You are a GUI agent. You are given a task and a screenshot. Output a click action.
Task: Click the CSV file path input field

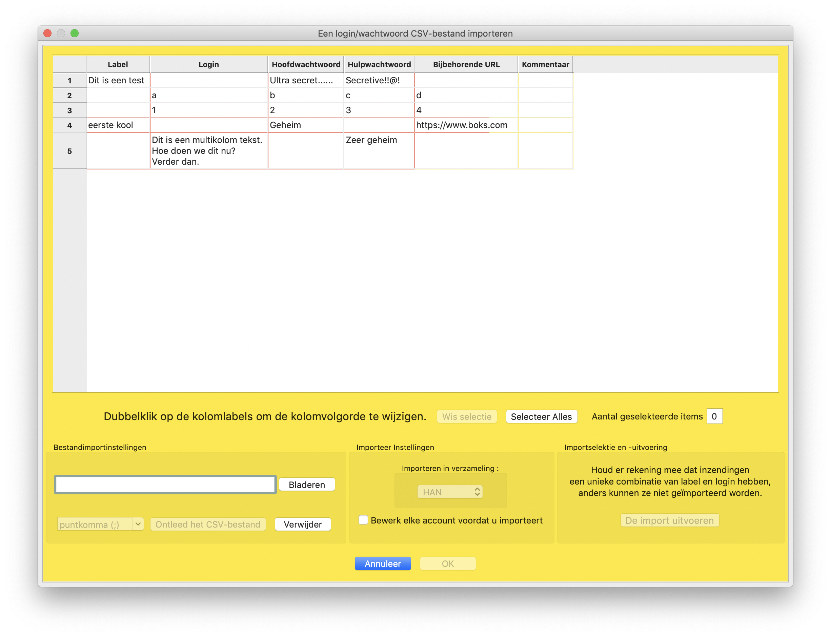click(165, 484)
